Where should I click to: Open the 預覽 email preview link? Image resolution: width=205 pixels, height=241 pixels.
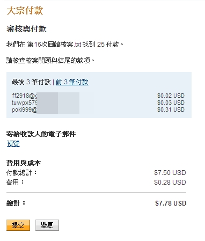pos(13,144)
